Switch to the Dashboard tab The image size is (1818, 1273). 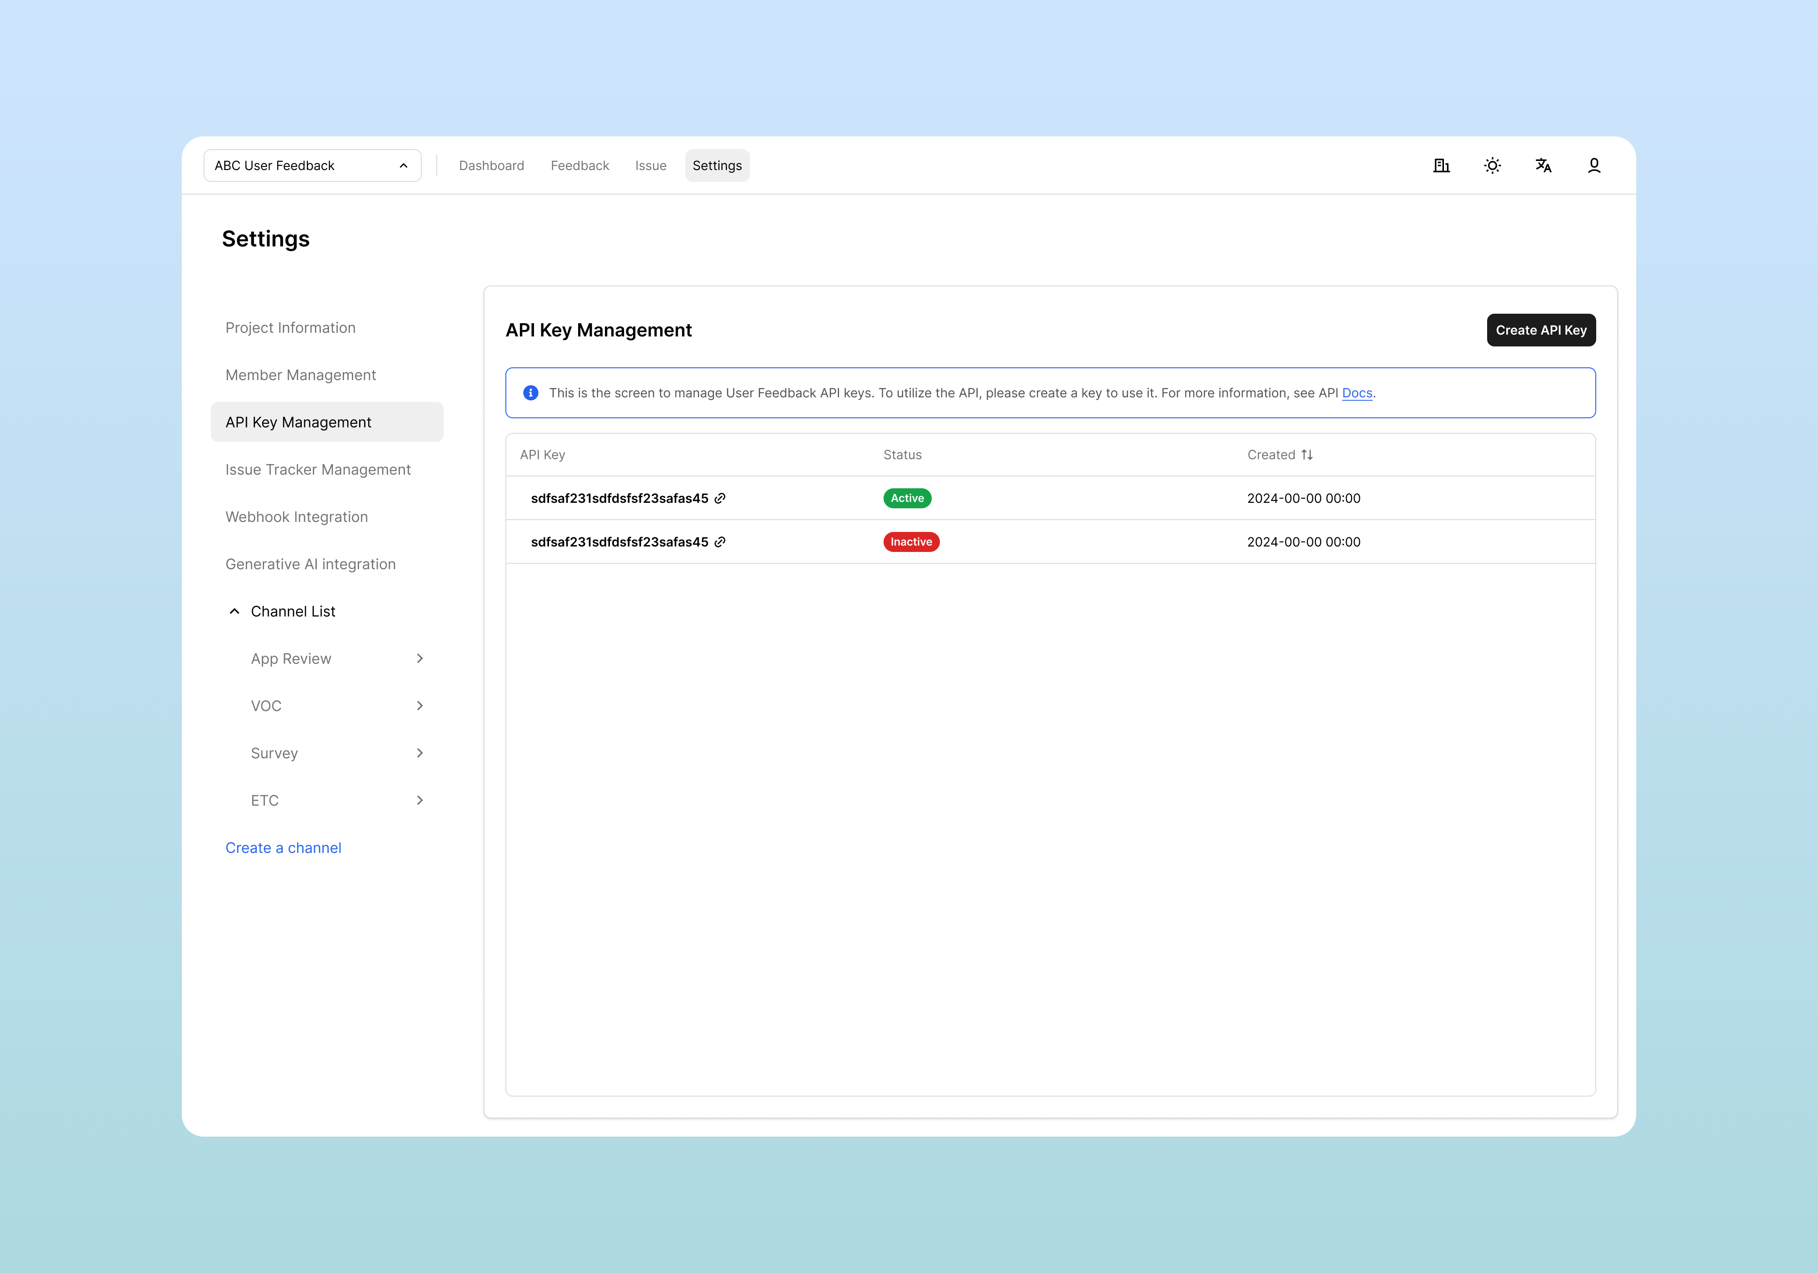(x=491, y=165)
